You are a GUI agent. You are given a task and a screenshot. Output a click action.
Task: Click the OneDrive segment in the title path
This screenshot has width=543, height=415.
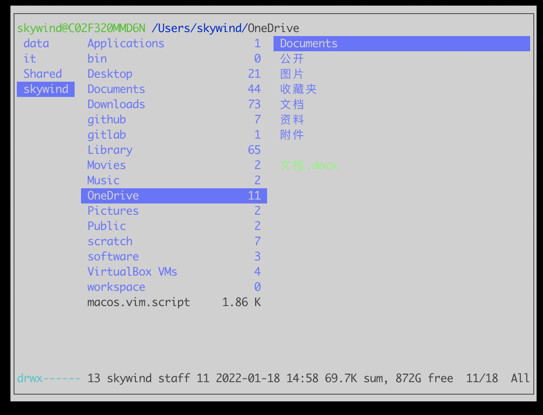273,28
